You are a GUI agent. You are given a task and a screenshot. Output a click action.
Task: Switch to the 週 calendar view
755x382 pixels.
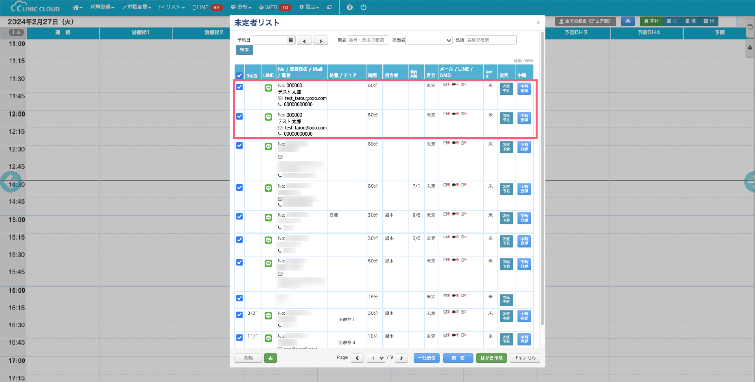(x=690, y=21)
